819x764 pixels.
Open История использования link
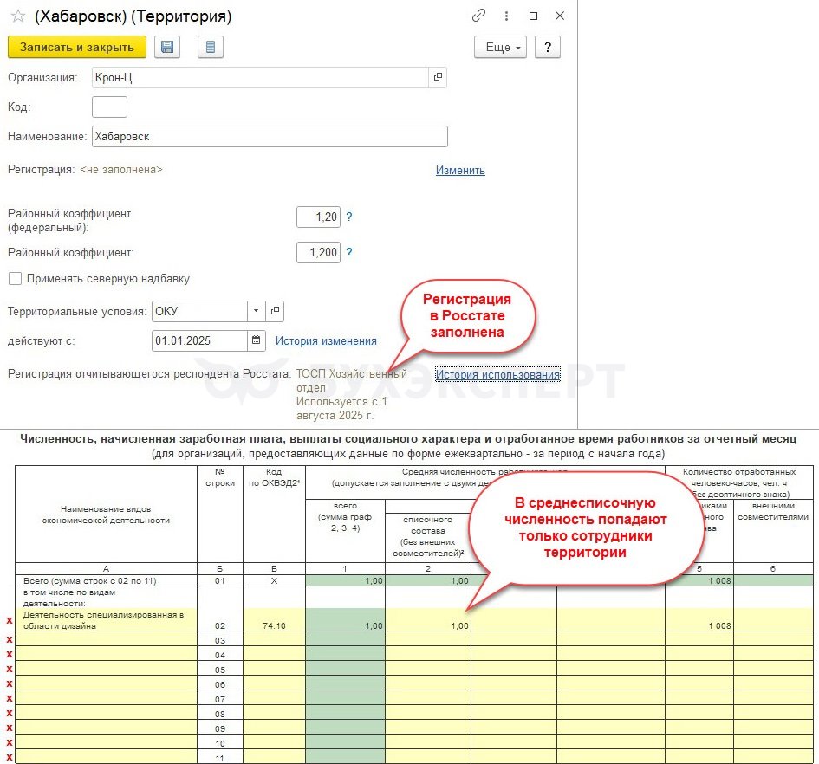click(497, 374)
